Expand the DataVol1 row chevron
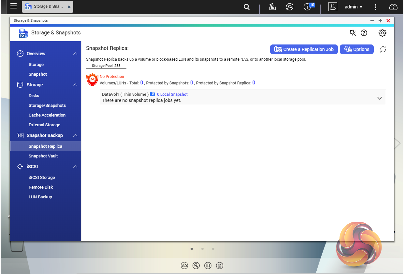The width and height of the screenshot is (404, 274). pyautogui.click(x=379, y=98)
